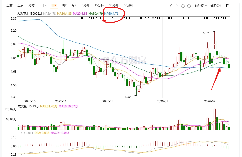Click the 126.09万 volume axis label
This screenshot has width=242, height=157.
(10, 109)
